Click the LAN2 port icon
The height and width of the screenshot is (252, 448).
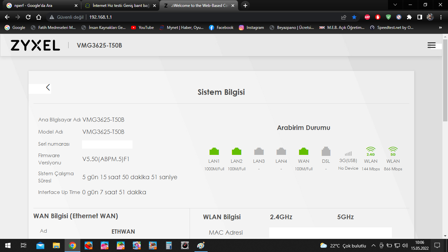click(x=236, y=151)
